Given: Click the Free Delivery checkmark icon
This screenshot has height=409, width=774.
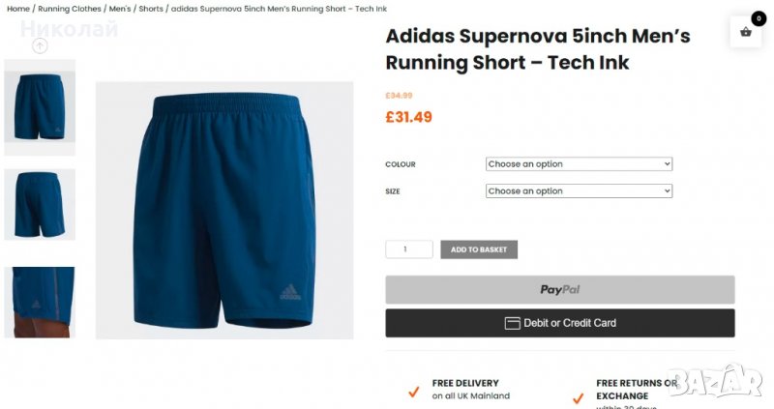Looking at the screenshot, I should 413,392.
